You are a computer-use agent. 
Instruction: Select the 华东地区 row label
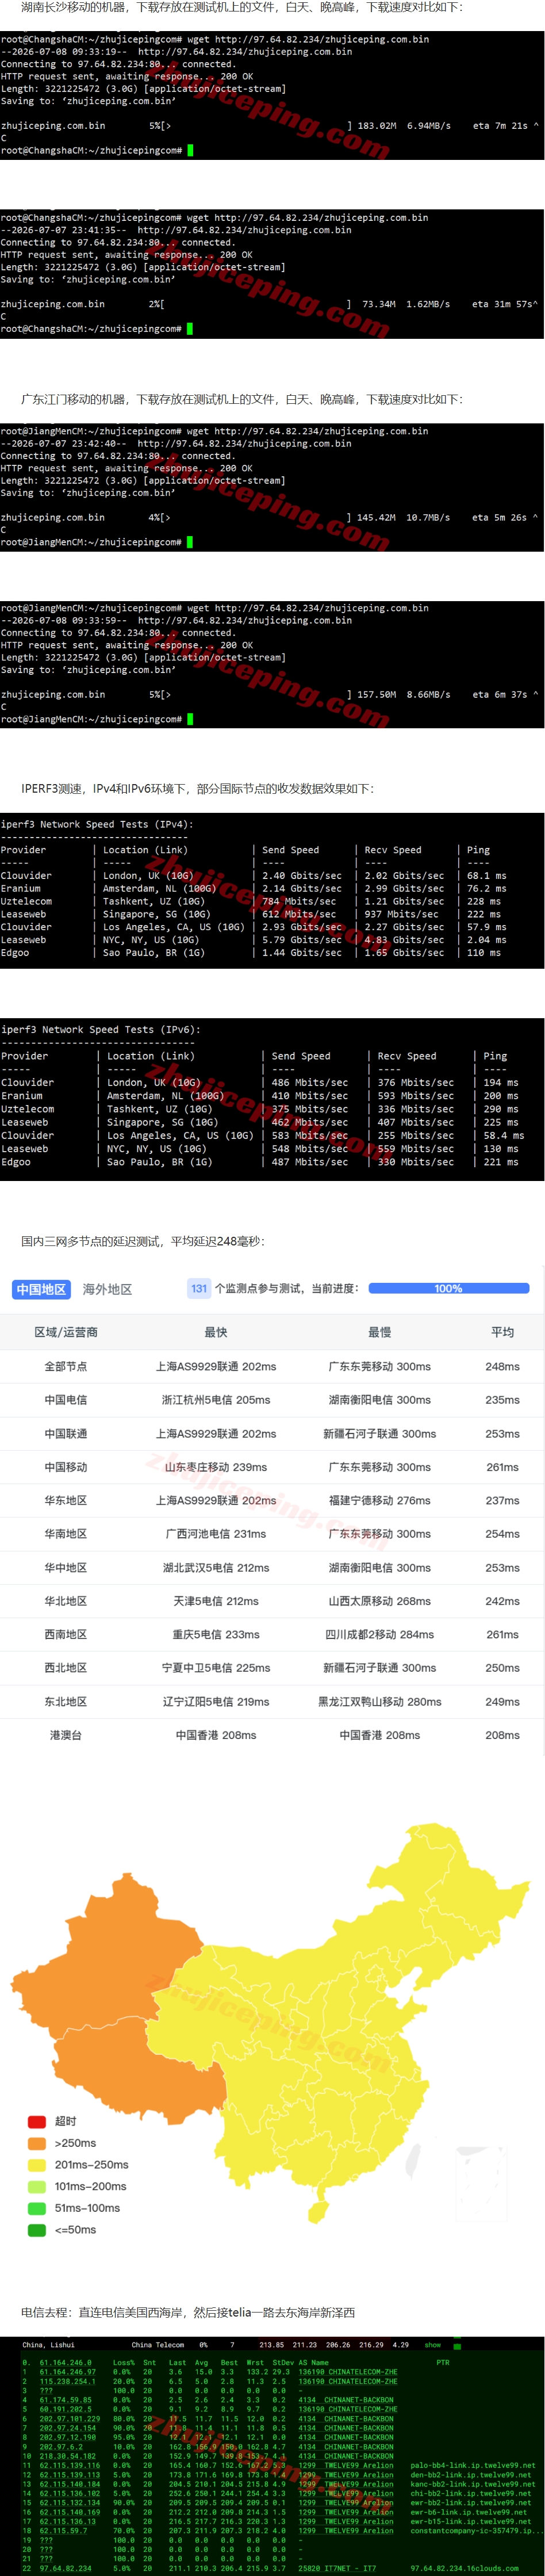(x=66, y=1500)
